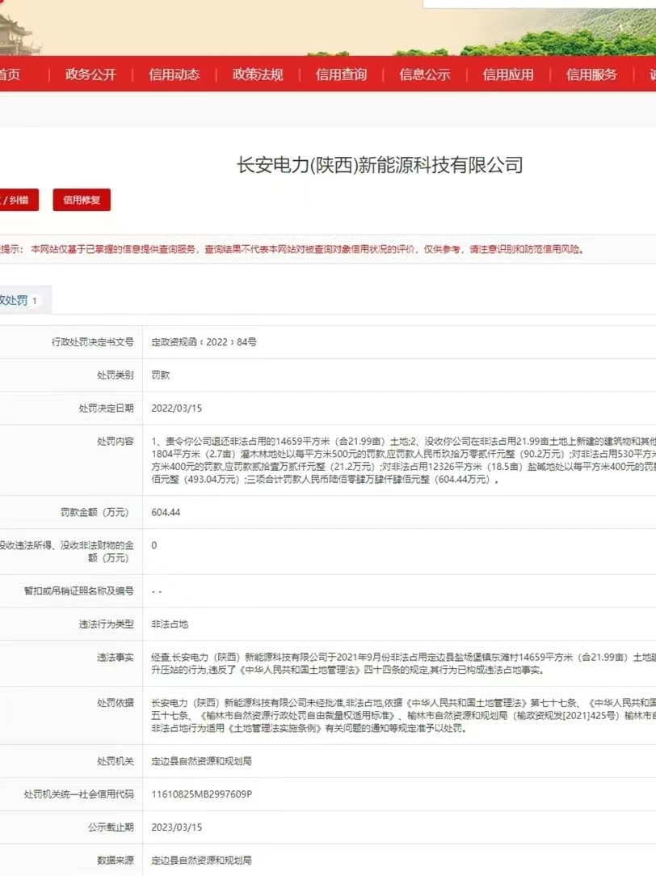Click the penalty basis paragraph text
Image resolution: width=656 pixels, height=876 pixels.
click(403, 715)
